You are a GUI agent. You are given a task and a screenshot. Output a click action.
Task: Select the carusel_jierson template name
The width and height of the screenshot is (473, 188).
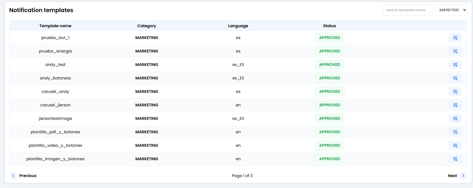pos(55,105)
